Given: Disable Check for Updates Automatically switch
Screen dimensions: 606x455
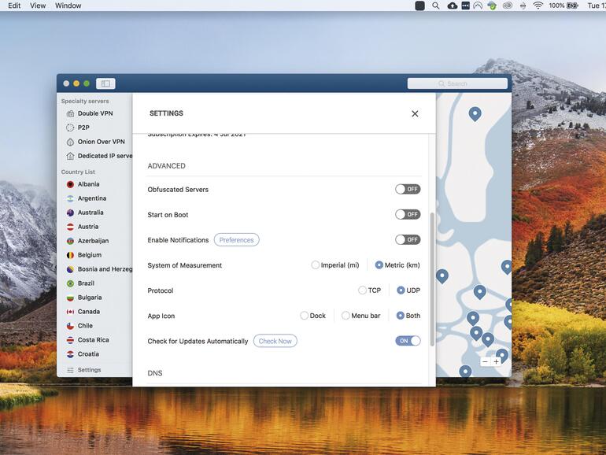Looking at the screenshot, I should coord(408,341).
